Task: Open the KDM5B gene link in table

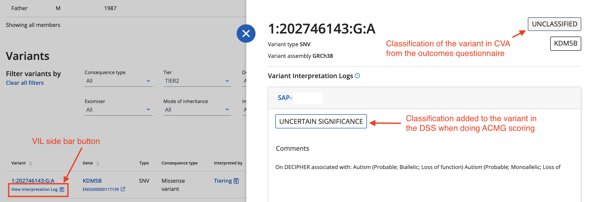Action: point(92,181)
